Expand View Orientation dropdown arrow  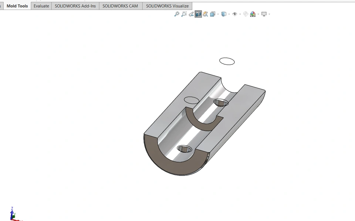tap(218, 14)
